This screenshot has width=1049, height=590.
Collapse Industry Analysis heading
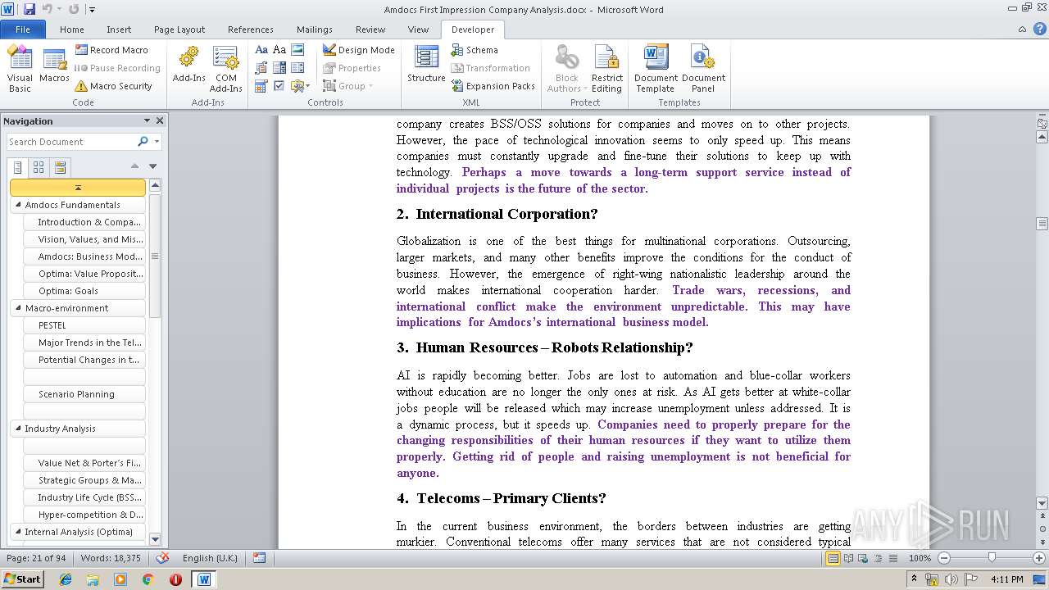18,429
